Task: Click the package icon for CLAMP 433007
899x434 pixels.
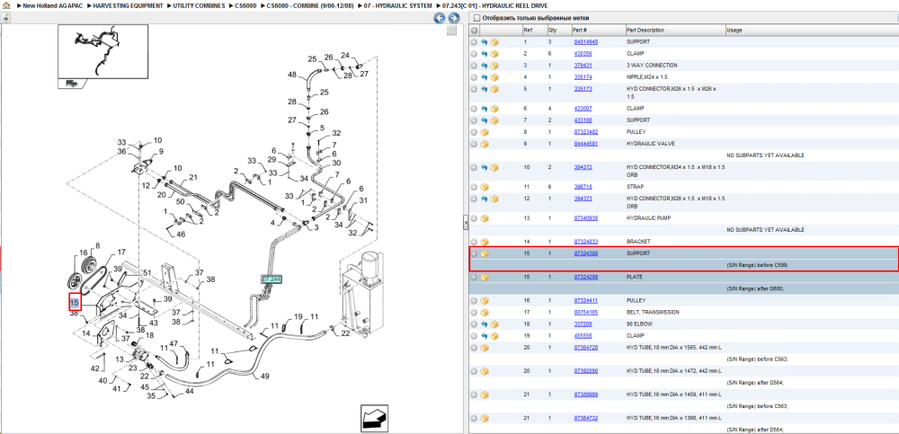Action: (494, 109)
